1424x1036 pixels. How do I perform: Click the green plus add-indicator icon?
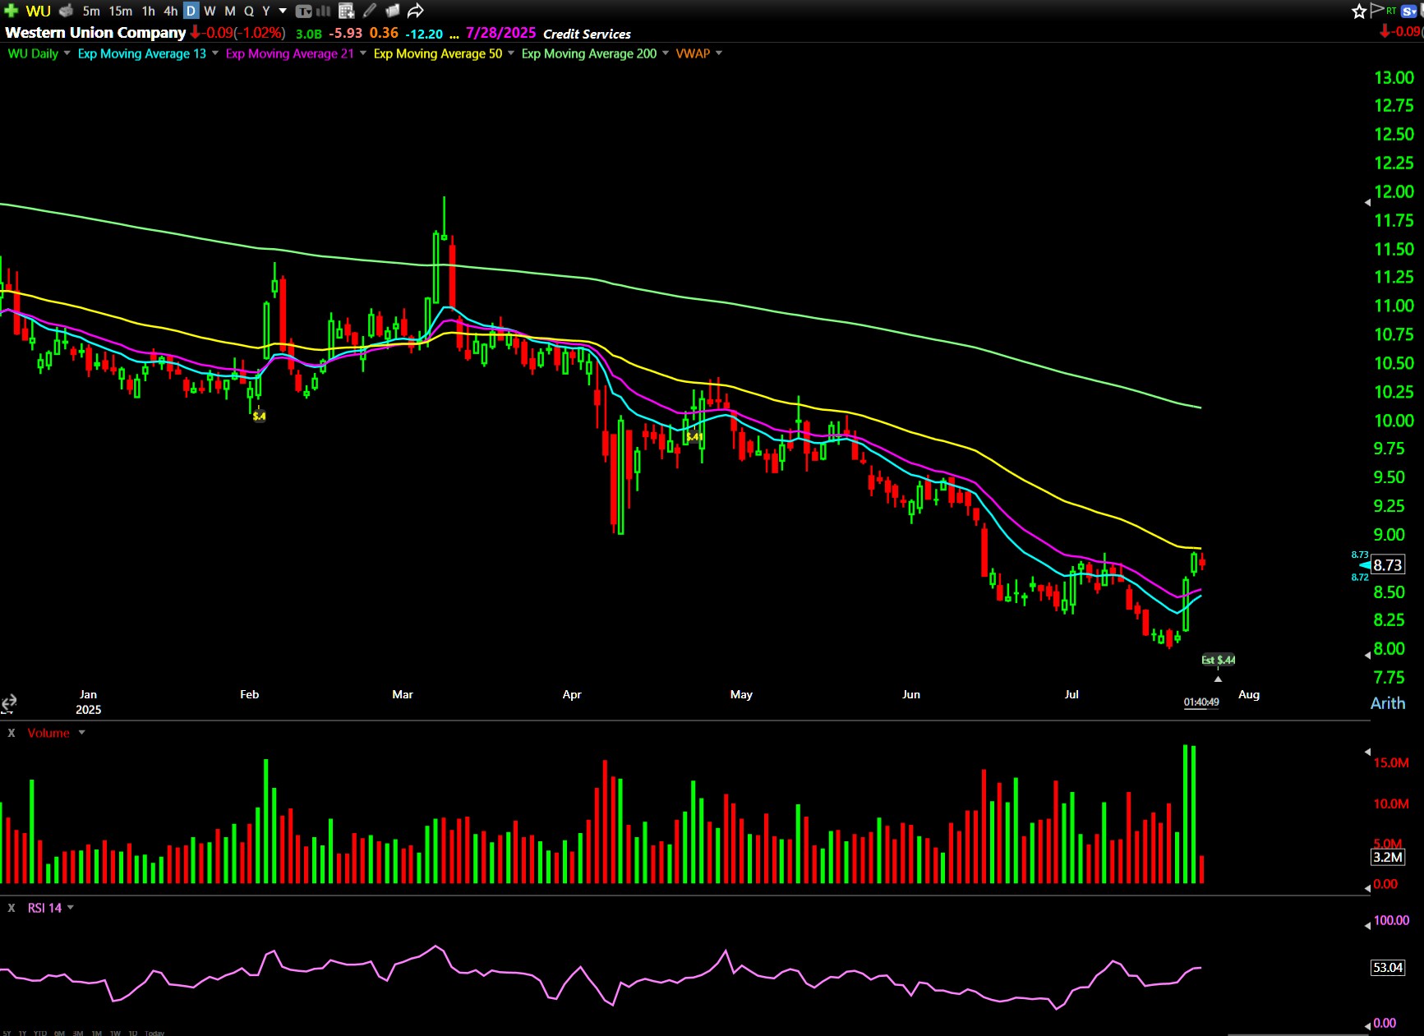pyautogui.click(x=12, y=11)
